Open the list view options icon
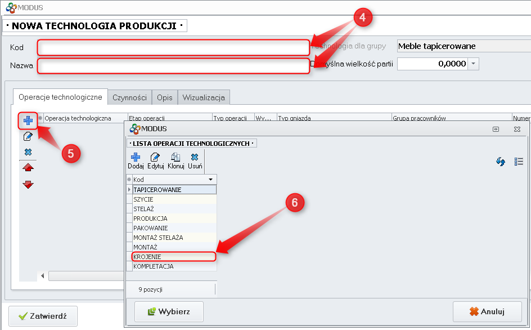The height and width of the screenshot is (330, 531). (x=519, y=162)
